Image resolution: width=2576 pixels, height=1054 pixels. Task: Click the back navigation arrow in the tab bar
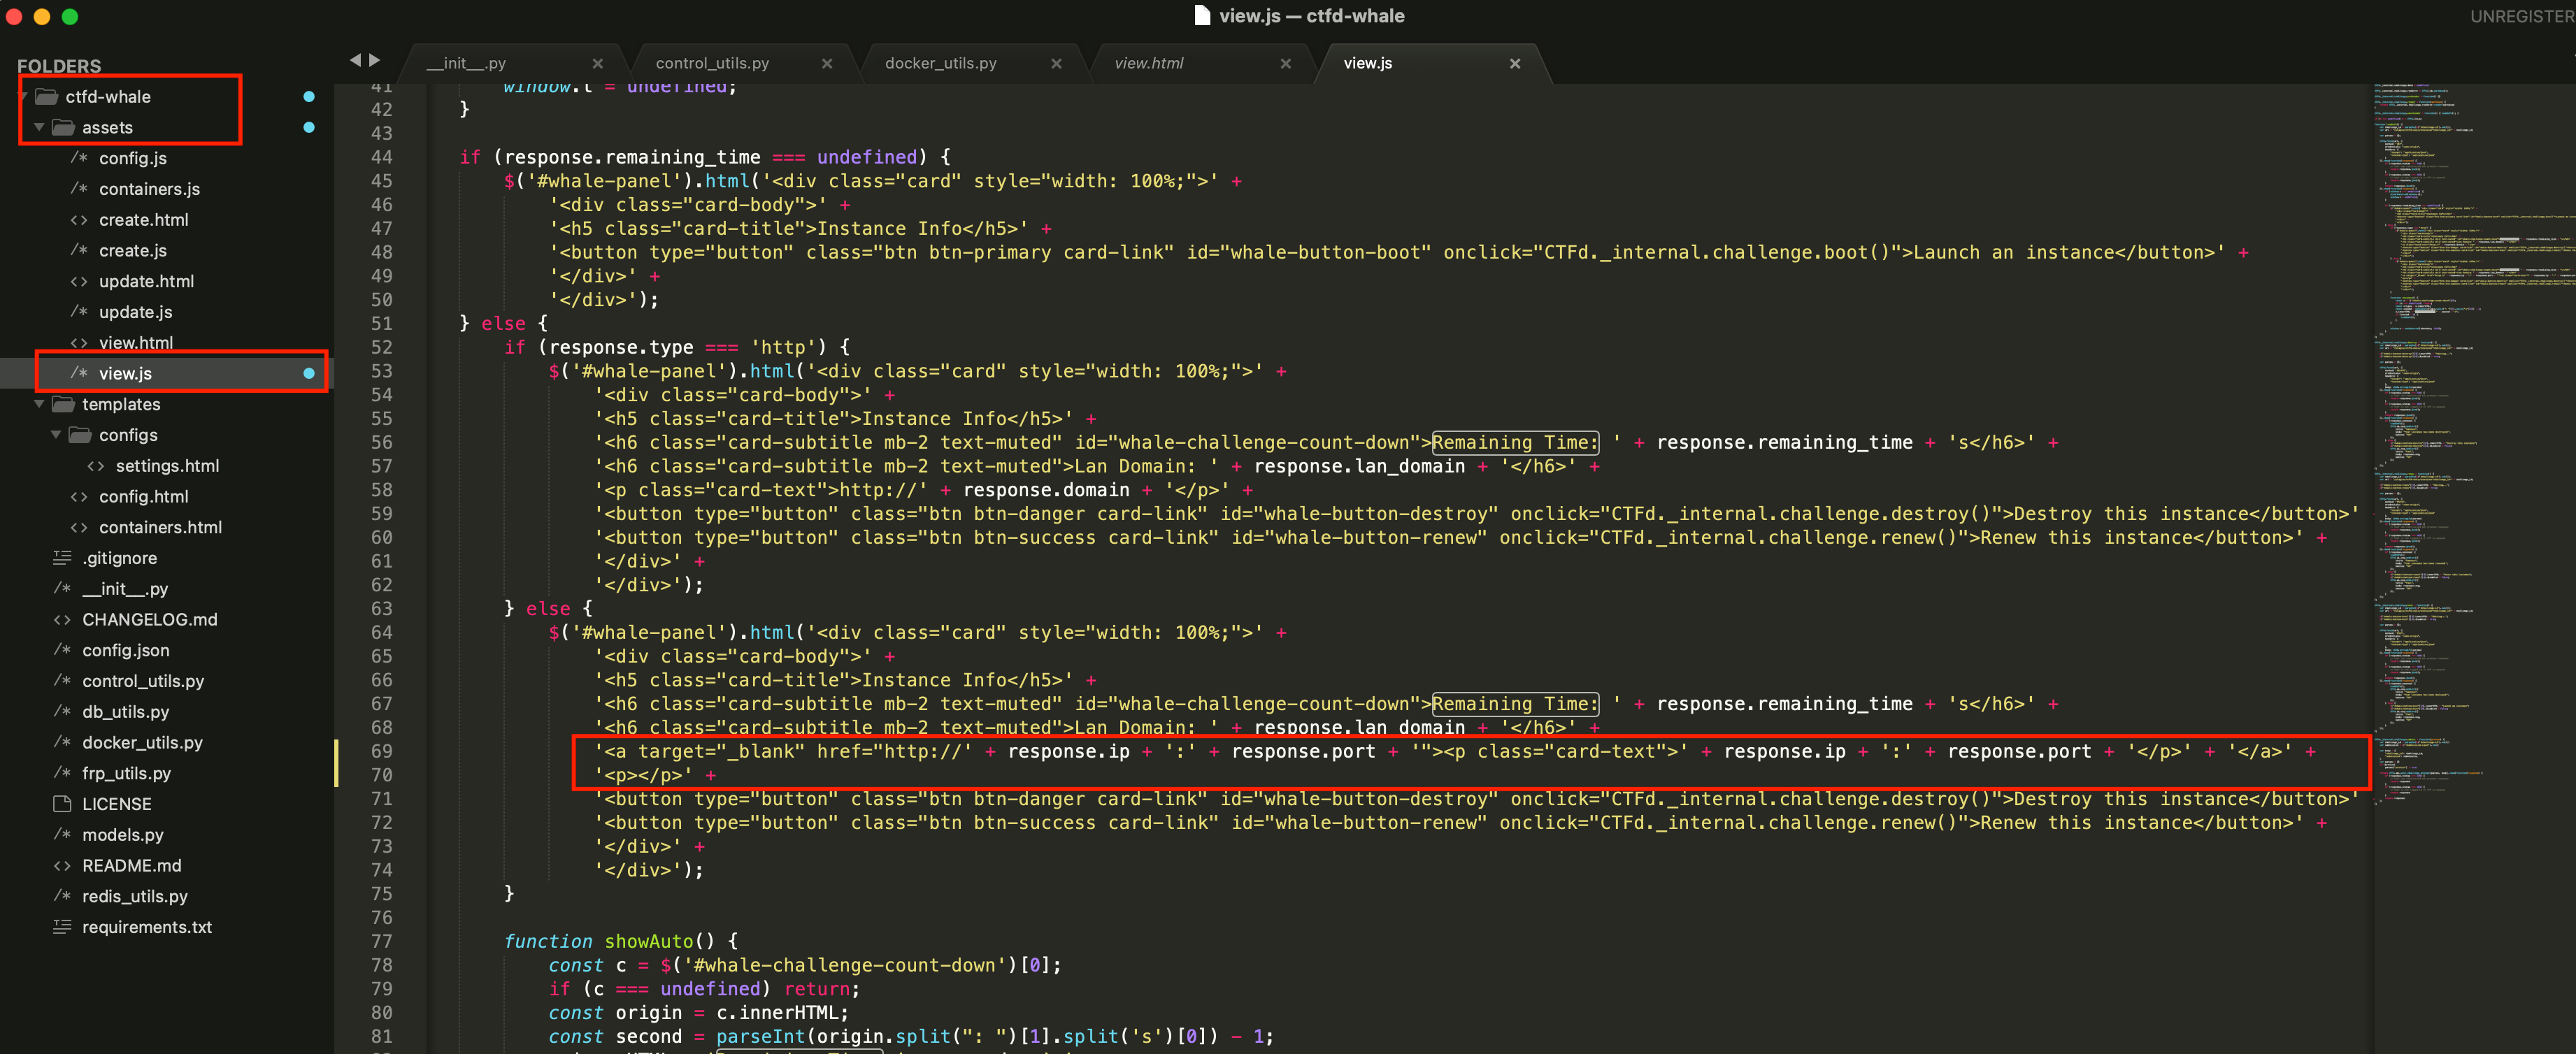(x=355, y=60)
